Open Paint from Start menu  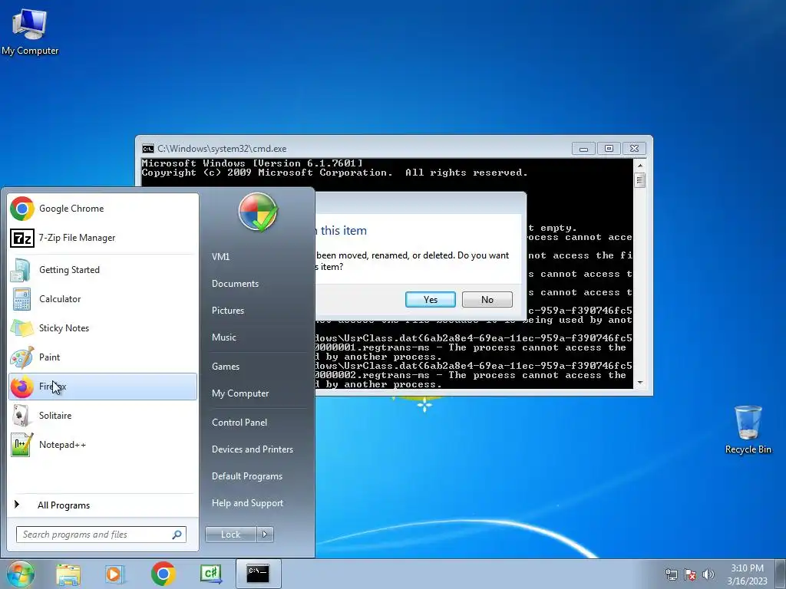[103, 357]
